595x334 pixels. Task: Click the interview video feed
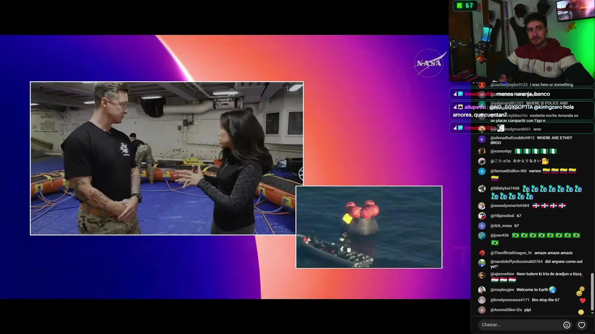click(167, 158)
